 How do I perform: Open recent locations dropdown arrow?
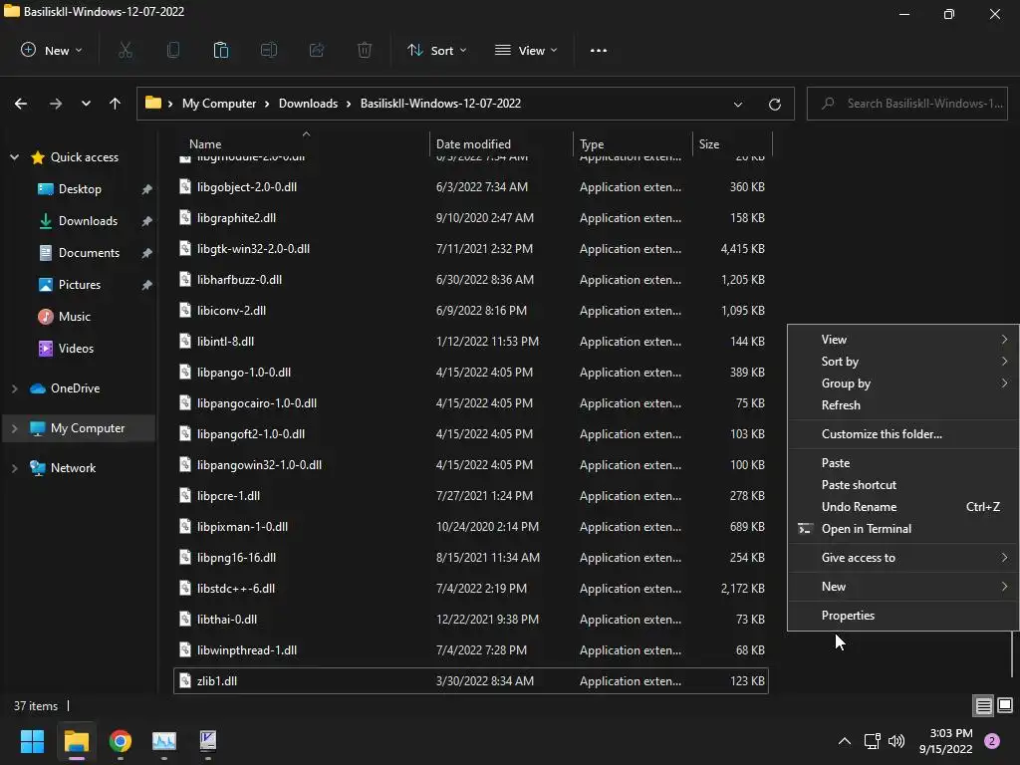(86, 104)
